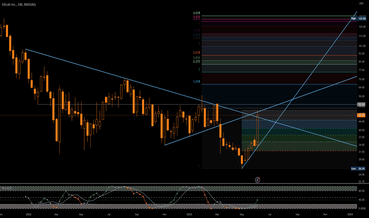Click the 0.000 stochastic axis value
The image size is (369, 218).
point(362,208)
